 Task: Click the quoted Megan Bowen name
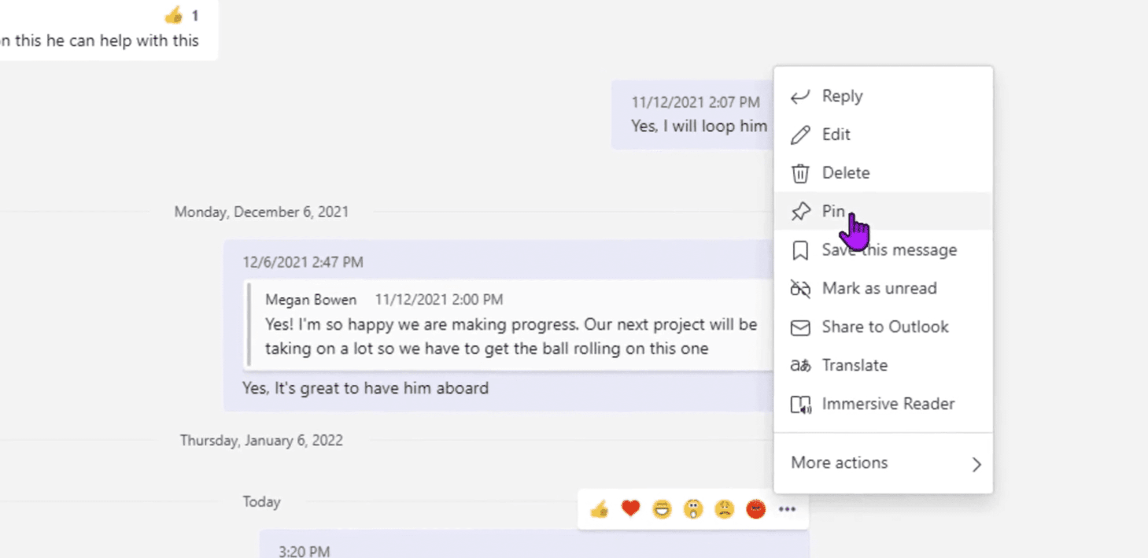point(311,299)
